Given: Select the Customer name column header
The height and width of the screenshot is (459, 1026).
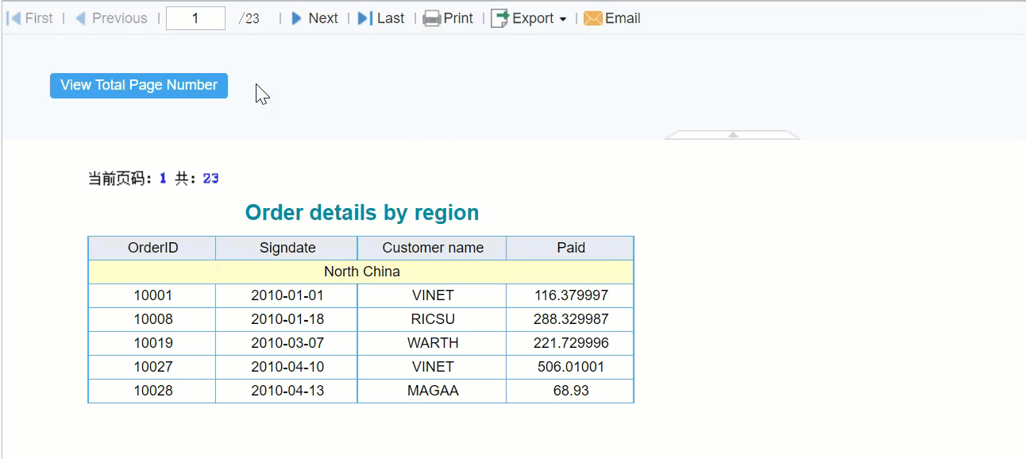Looking at the screenshot, I should pyautogui.click(x=431, y=247).
